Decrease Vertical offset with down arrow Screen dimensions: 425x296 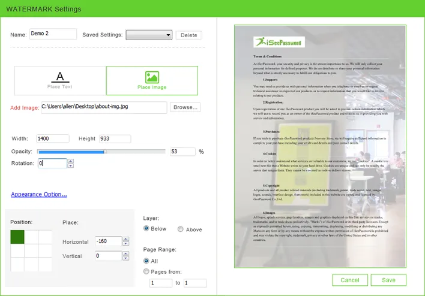pyautogui.click(x=125, y=258)
